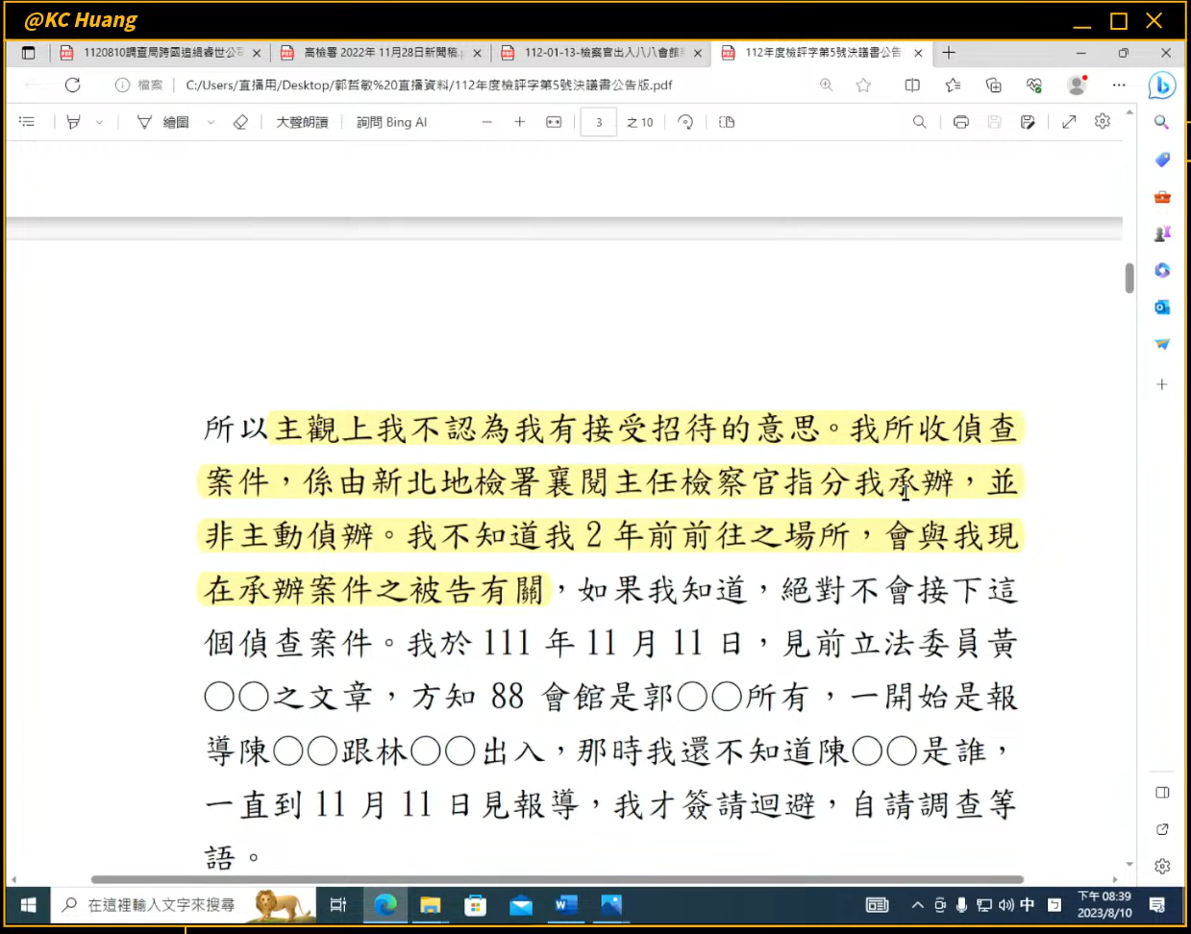Viewport: 1191px width, 934px height.
Task: Open the browser settings and more menu
Action: tap(1119, 85)
